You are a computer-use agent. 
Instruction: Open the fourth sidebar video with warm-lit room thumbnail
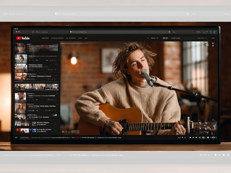[36, 77]
